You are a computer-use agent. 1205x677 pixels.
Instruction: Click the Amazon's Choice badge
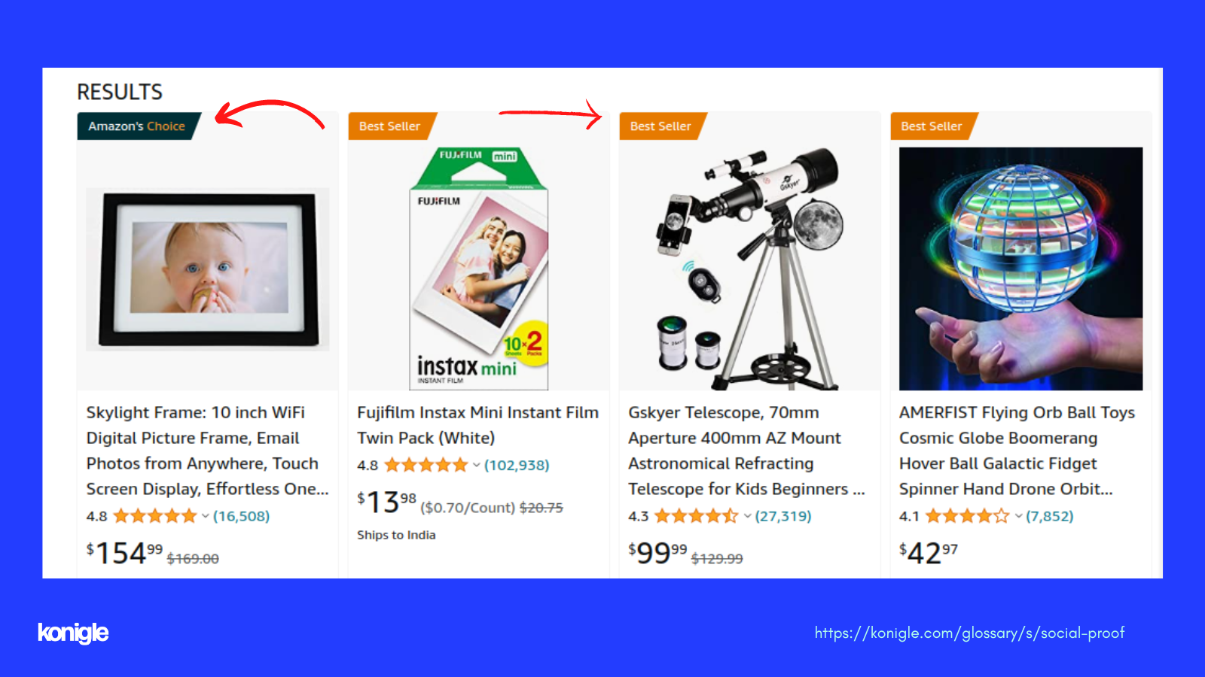(x=139, y=126)
